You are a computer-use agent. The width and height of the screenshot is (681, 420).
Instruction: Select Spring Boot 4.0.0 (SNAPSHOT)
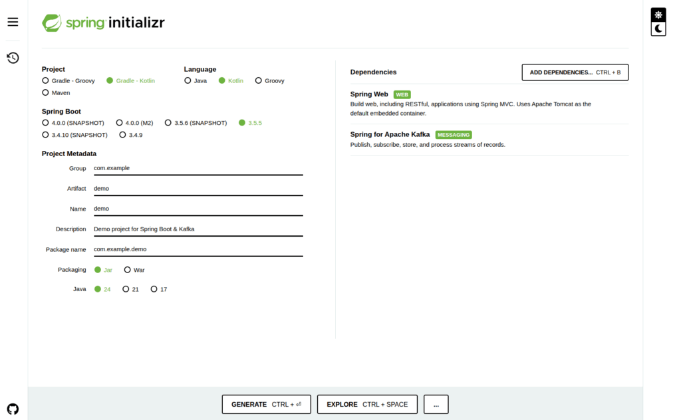click(x=73, y=123)
